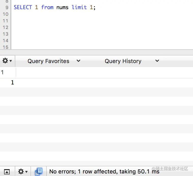Viewport: 193px width, 176px height.
Task: Click the splitter bar between editor and results
Action: coord(96,52)
